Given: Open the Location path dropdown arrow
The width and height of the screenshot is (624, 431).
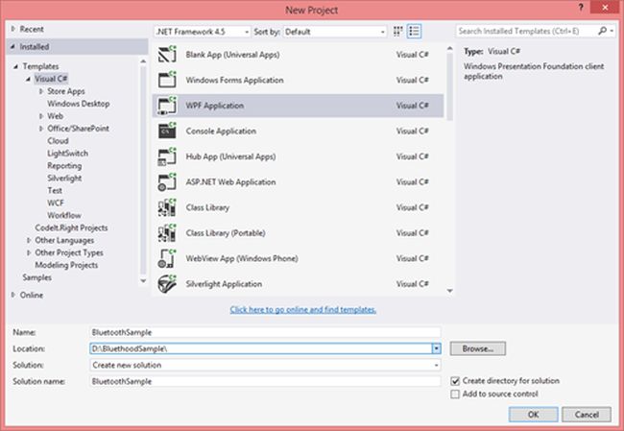Looking at the screenshot, I should [x=436, y=348].
